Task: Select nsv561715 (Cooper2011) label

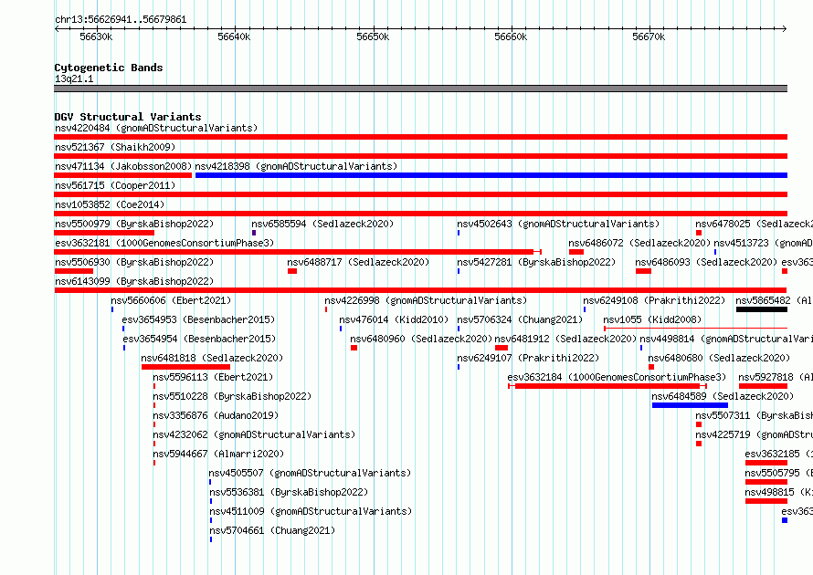Action: point(115,185)
